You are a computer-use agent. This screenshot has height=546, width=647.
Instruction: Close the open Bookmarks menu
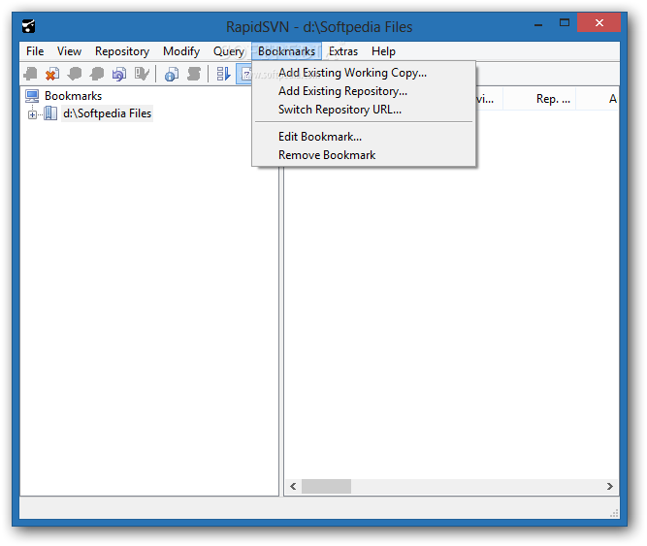[286, 51]
